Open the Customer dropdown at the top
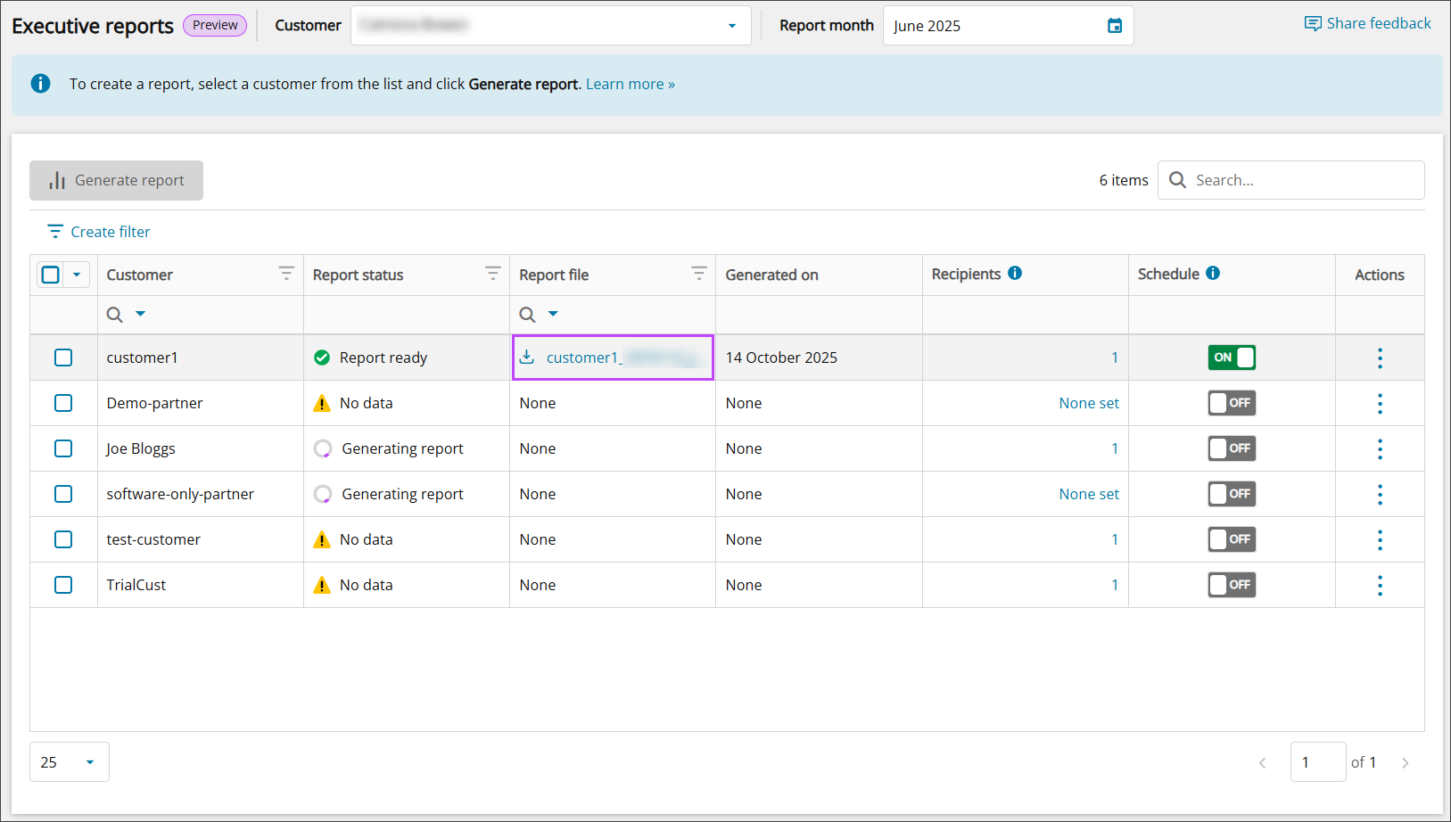Screen dimensions: 1451x822 pos(551,26)
